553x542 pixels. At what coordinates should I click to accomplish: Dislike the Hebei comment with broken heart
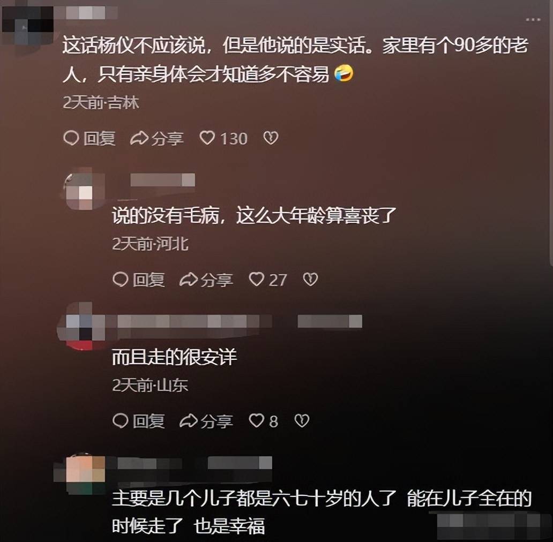(310, 280)
